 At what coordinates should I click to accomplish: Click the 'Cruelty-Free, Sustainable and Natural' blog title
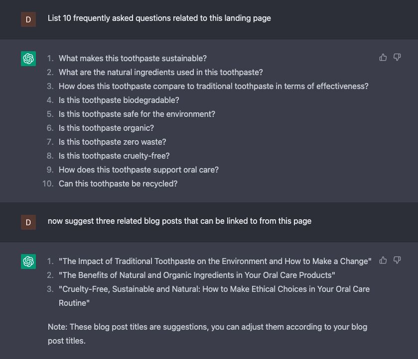pyautogui.click(x=214, y=296)
